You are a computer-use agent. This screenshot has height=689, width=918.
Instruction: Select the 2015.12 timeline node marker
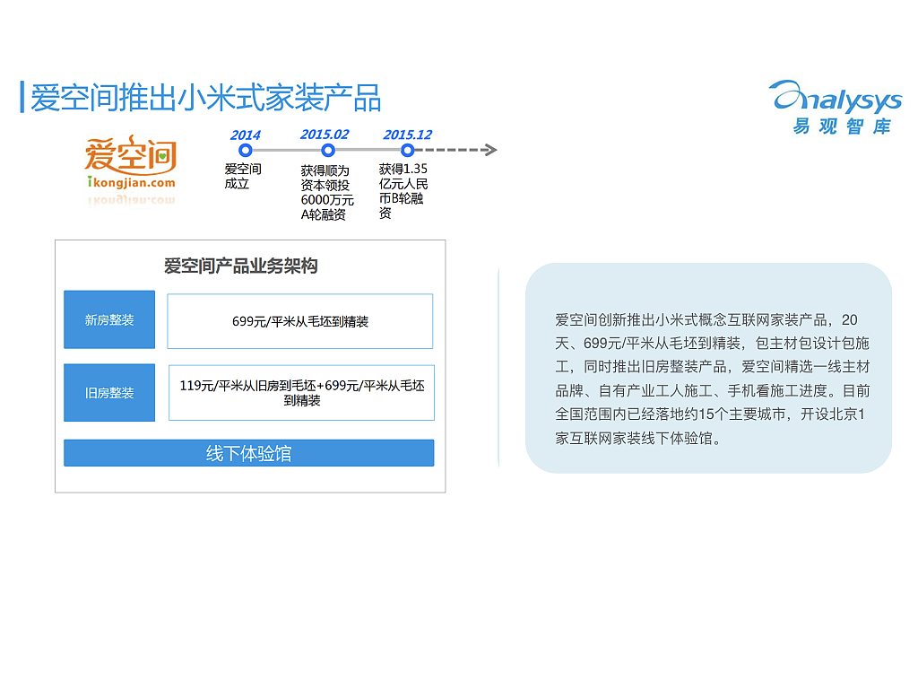408,152
